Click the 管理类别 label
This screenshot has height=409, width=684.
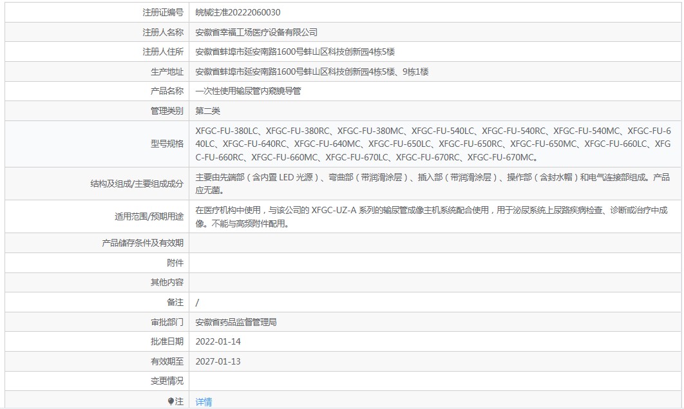pos(167,111)
